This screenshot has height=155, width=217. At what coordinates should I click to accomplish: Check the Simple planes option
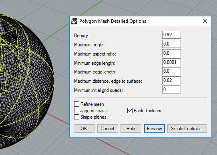tap(76, 117)
